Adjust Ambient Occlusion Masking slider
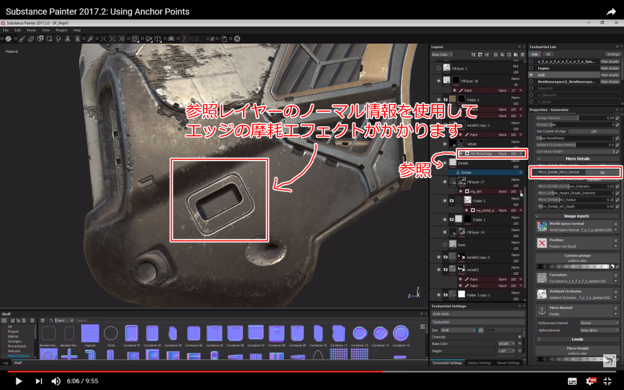This screenshot has width=624, height=390. [x=575, y=145]
